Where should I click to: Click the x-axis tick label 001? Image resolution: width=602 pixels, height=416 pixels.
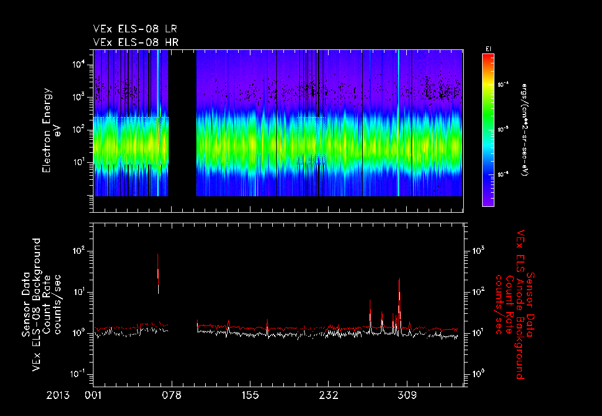tap(93, 395)
